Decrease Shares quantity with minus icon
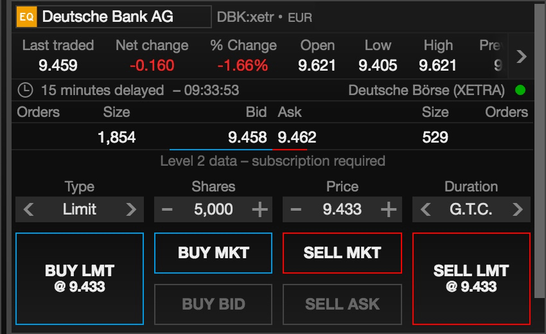 tap(167, 209)
